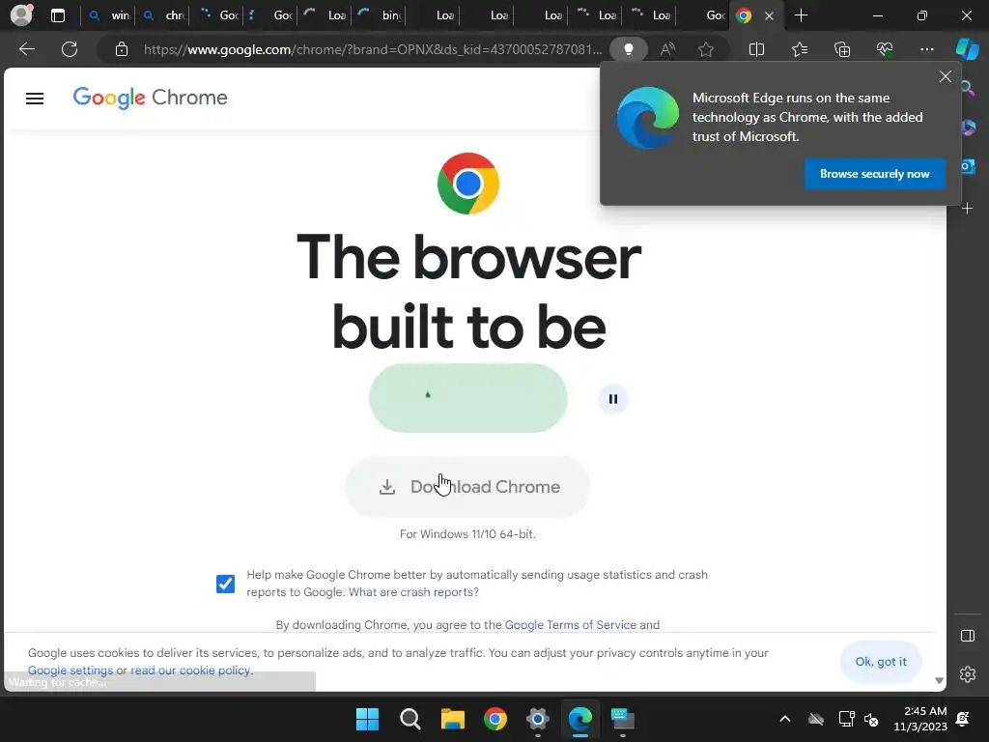This screenshot has width=989, height=742.
Task: Click the Google Chrome logo header
Action: (x=150, y=98)
